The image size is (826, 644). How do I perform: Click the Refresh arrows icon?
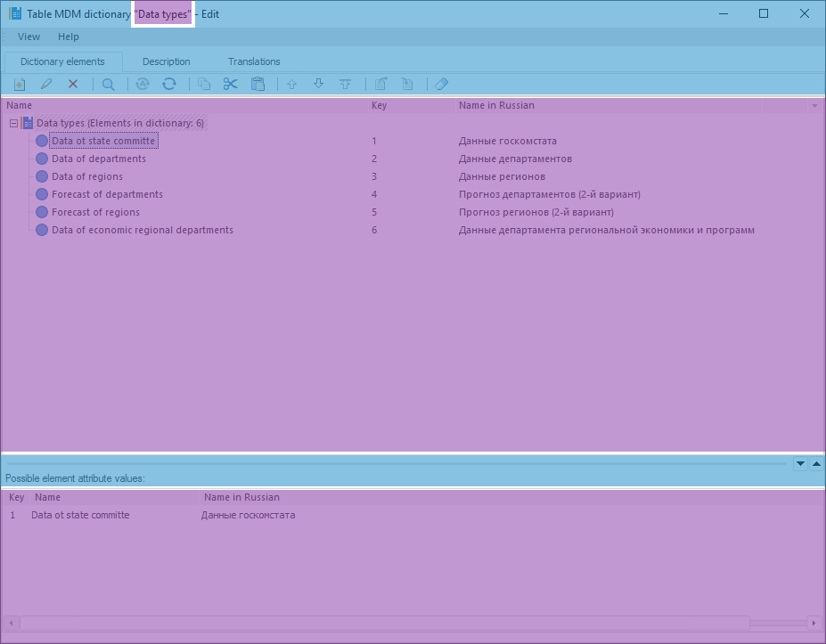pyautogui.click(x=168, y=84)
